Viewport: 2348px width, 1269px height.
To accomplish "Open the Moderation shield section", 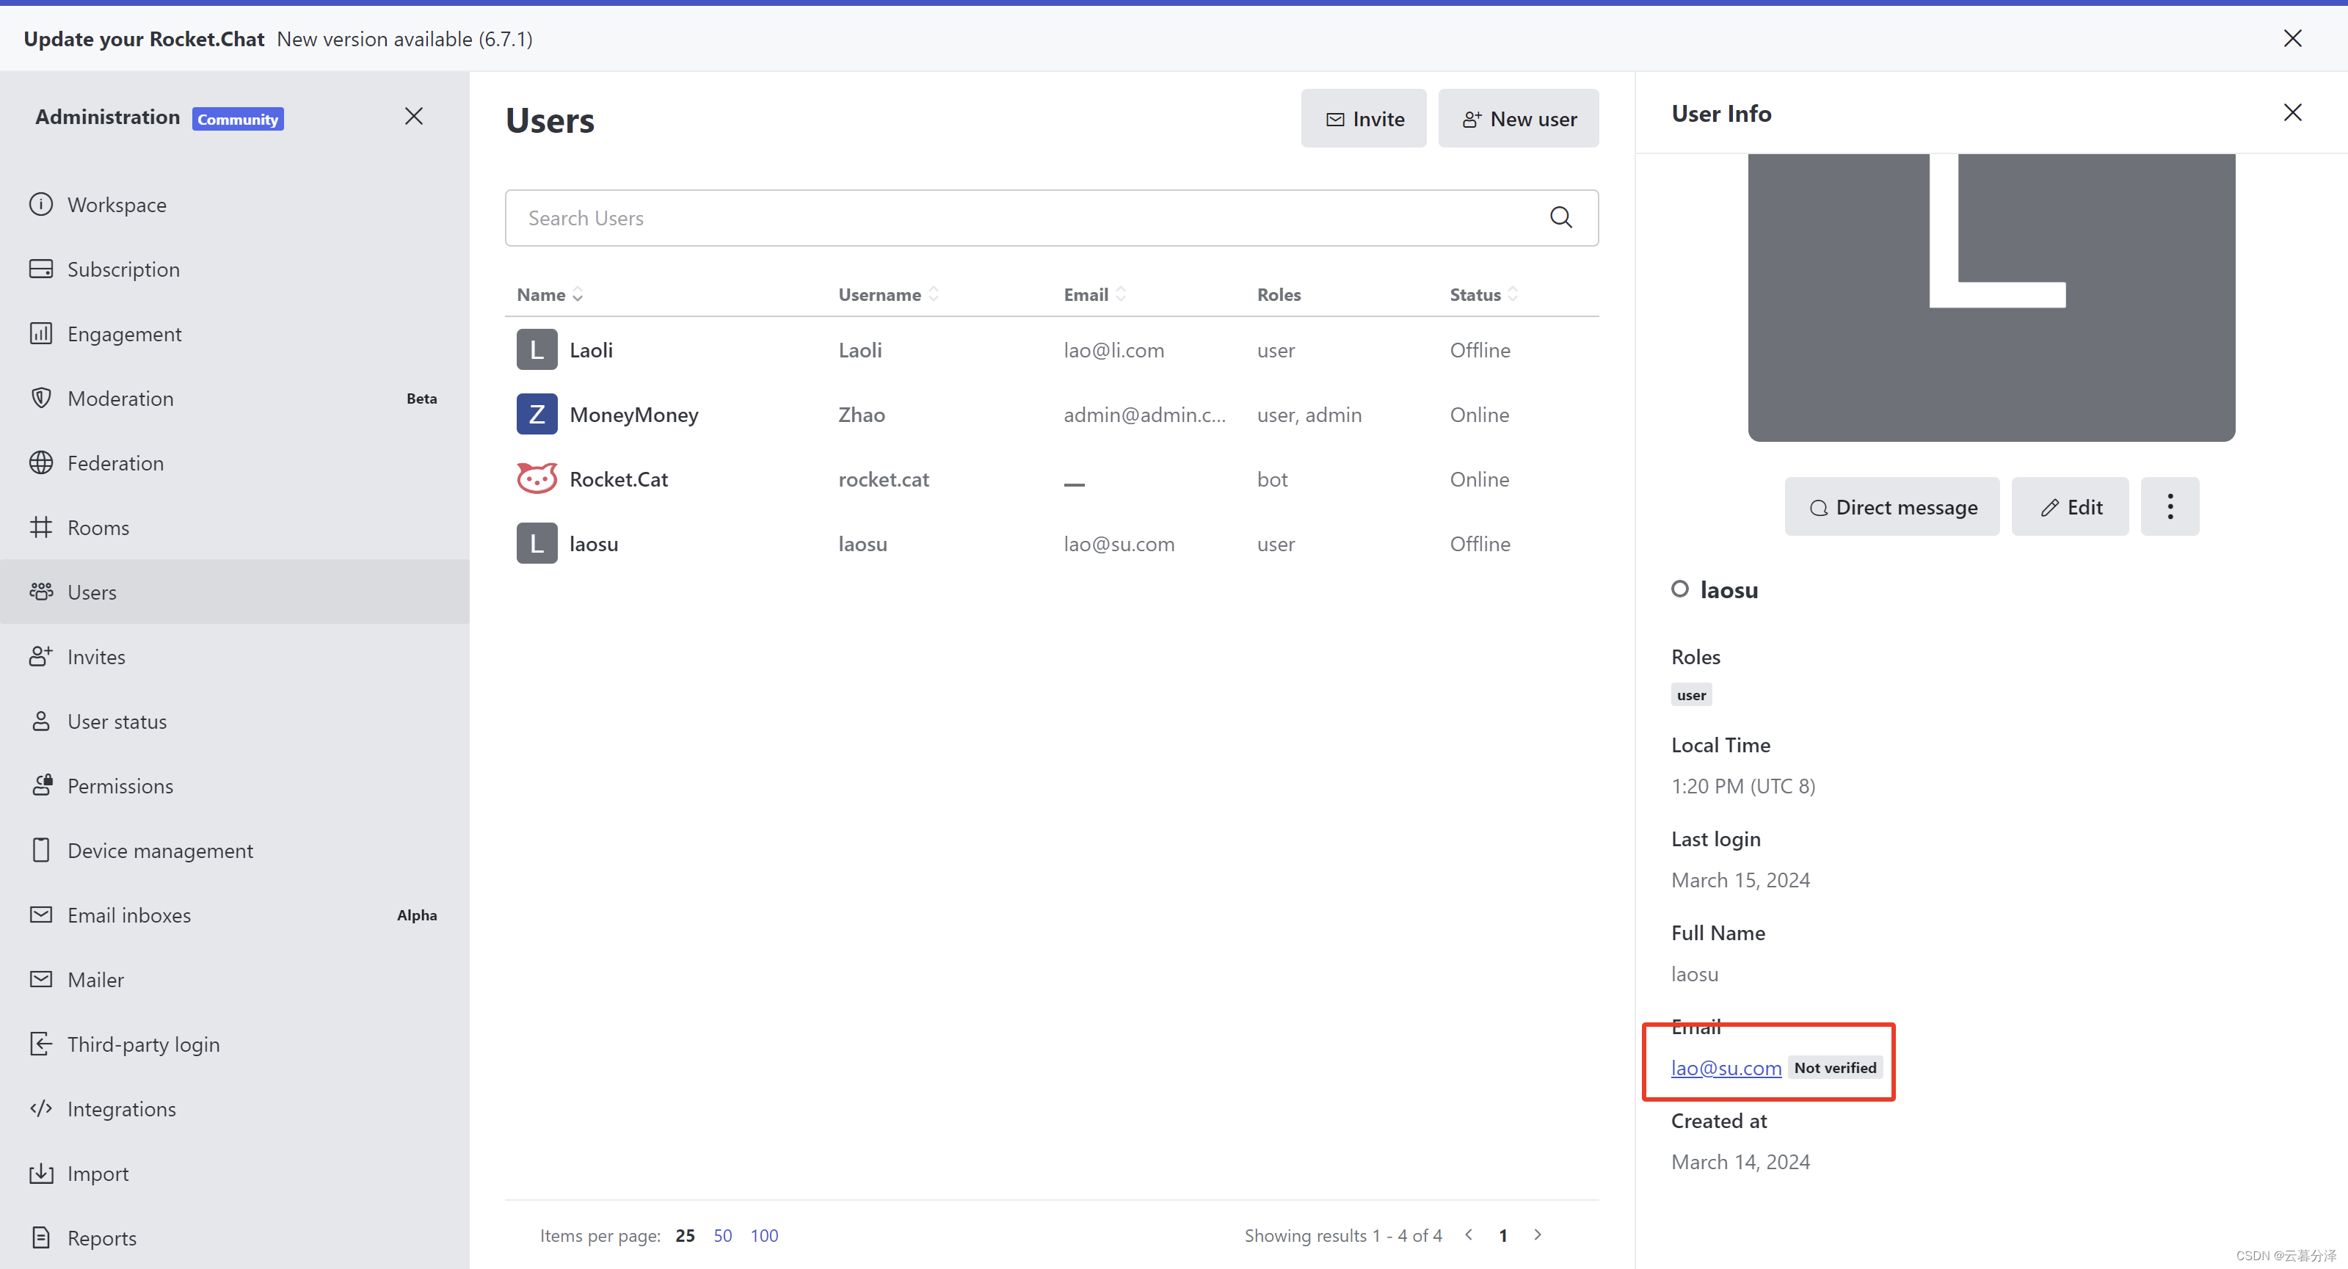I will tap(120, 399).
